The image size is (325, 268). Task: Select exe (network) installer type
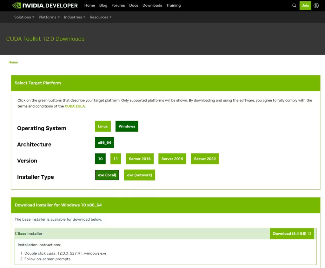click(x=140, y=175)
